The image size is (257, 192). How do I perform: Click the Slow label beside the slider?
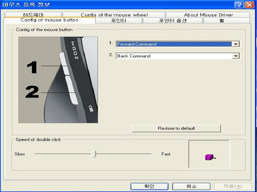click(20, 154)
